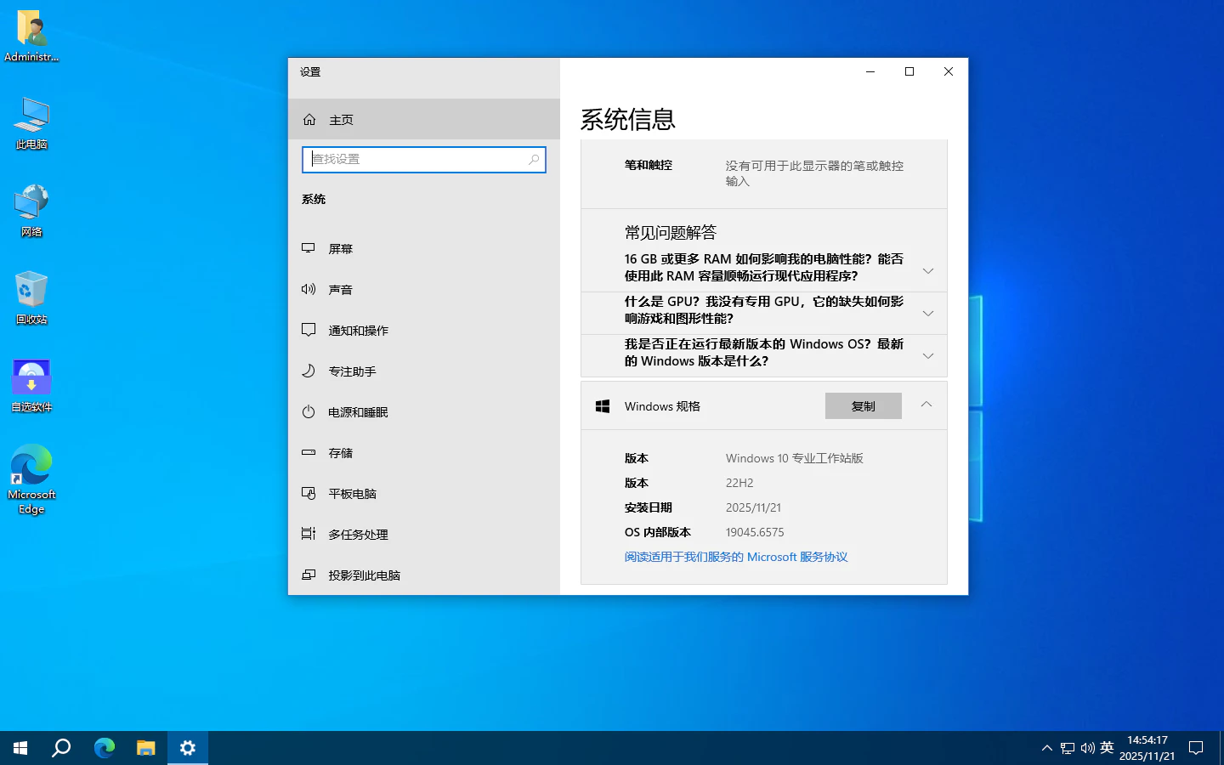The width and height of the screenshot is (1224, 765).
Task: Open the 声音 sound settings
Action: (340, 290)
